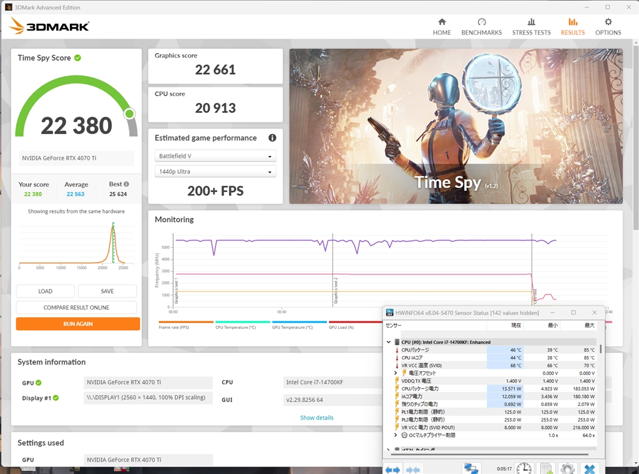
Task: Click the SAVE button
Action: pyautogui.click(x=107, y=291)
